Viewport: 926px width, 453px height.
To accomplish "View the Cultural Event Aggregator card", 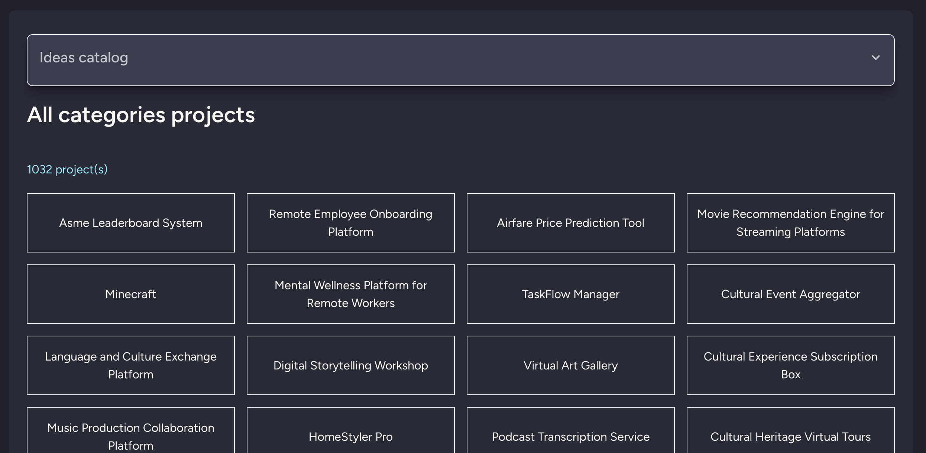I will (791, 294).
